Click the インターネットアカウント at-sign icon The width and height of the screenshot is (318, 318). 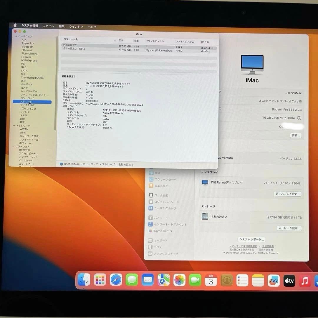pos(151,224)
